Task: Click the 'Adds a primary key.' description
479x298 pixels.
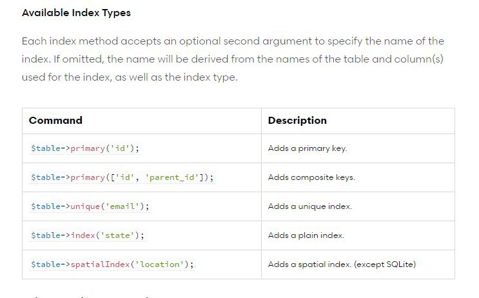Action: point(308,148)
